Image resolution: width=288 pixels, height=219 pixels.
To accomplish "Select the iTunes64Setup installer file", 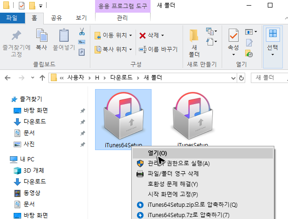I will point(123,120).
